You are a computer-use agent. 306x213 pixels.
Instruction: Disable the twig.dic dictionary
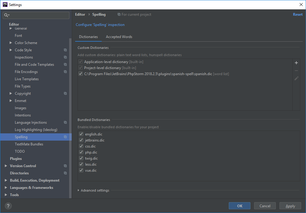point(81,158)
